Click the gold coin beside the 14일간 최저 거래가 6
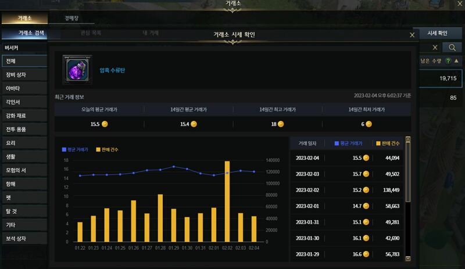 coord(369,124)
